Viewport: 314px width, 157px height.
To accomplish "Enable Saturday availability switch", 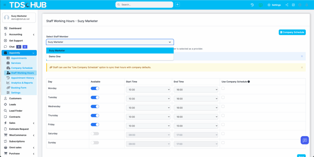I will [x=95, y=134].
